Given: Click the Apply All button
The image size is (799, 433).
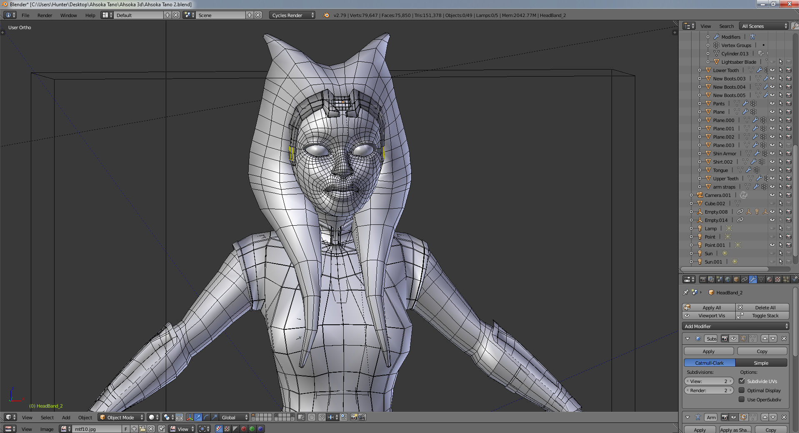Looking at the screenshot, I should click(709, 307).
